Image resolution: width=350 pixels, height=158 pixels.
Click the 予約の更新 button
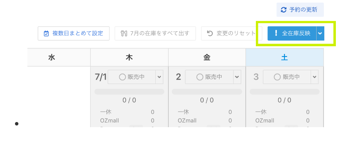pos(300,10)
